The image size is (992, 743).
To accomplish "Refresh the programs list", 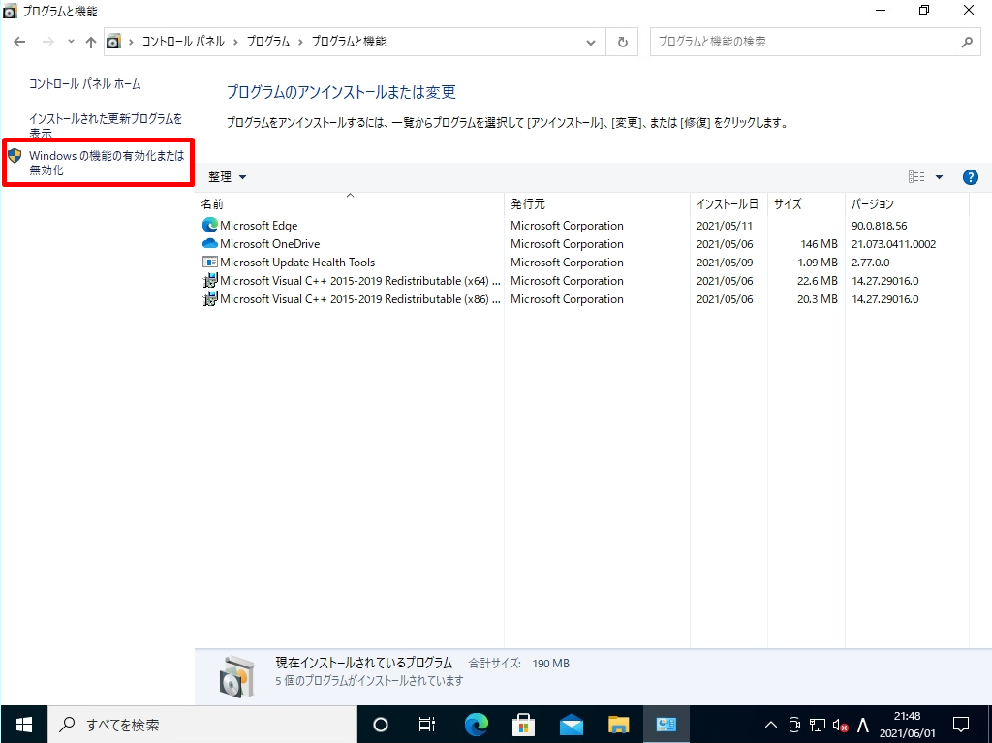I will (623, 42).
